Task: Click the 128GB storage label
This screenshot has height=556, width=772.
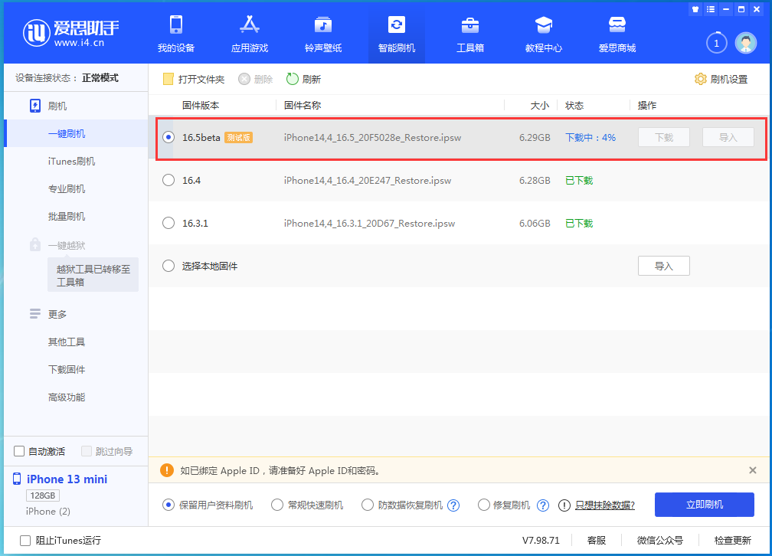Action: 42,495
